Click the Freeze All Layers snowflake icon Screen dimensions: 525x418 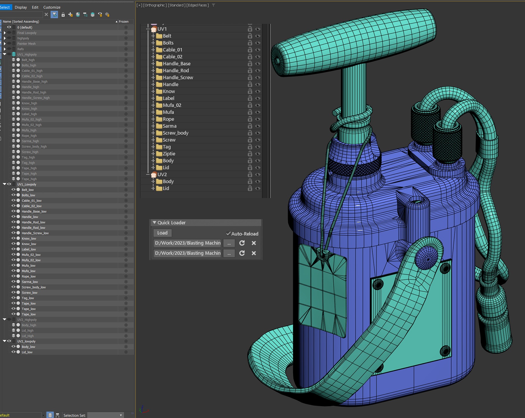[x=107, y=14]
